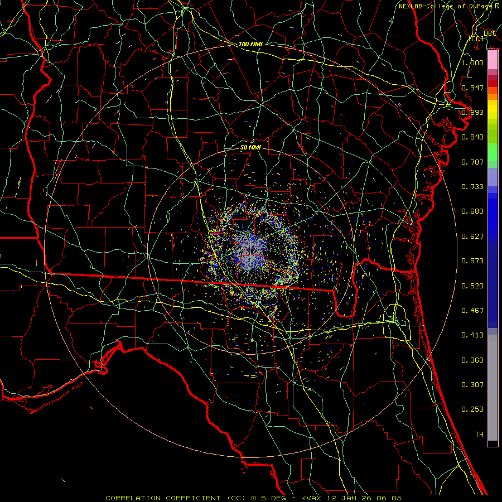Select the 0.307 scale value
The height and width of the screenshot is (502, 502).
pos(472,385)
